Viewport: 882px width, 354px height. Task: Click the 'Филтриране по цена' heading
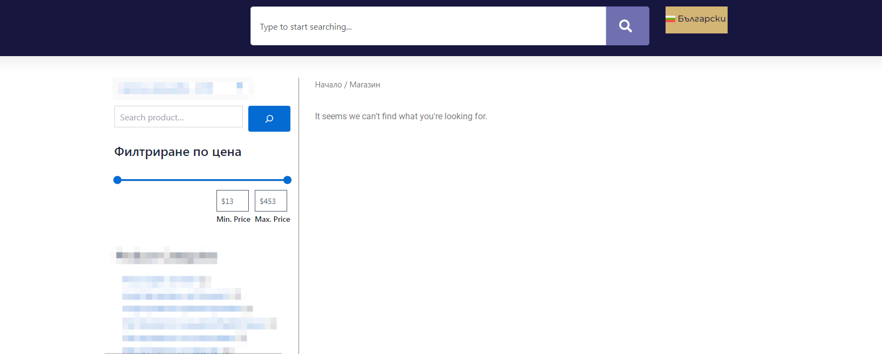point(178,152)
